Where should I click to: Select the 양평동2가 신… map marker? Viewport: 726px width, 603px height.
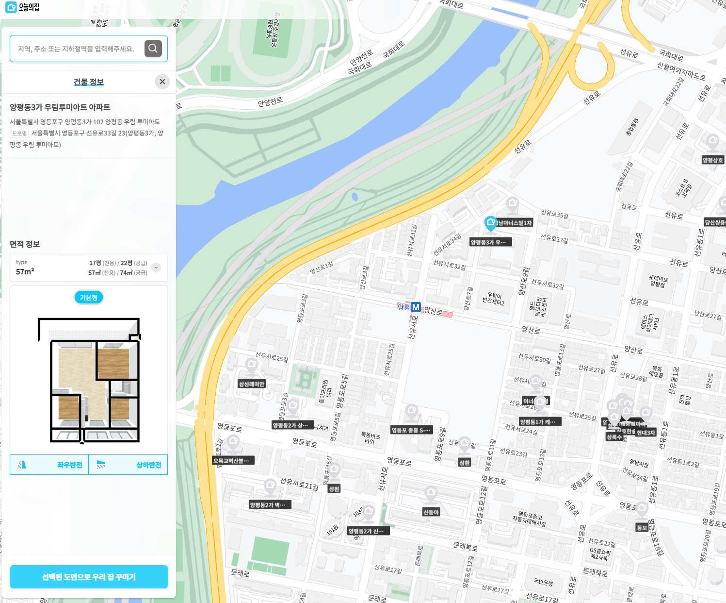pyautogui.click(x=369, y=512)
